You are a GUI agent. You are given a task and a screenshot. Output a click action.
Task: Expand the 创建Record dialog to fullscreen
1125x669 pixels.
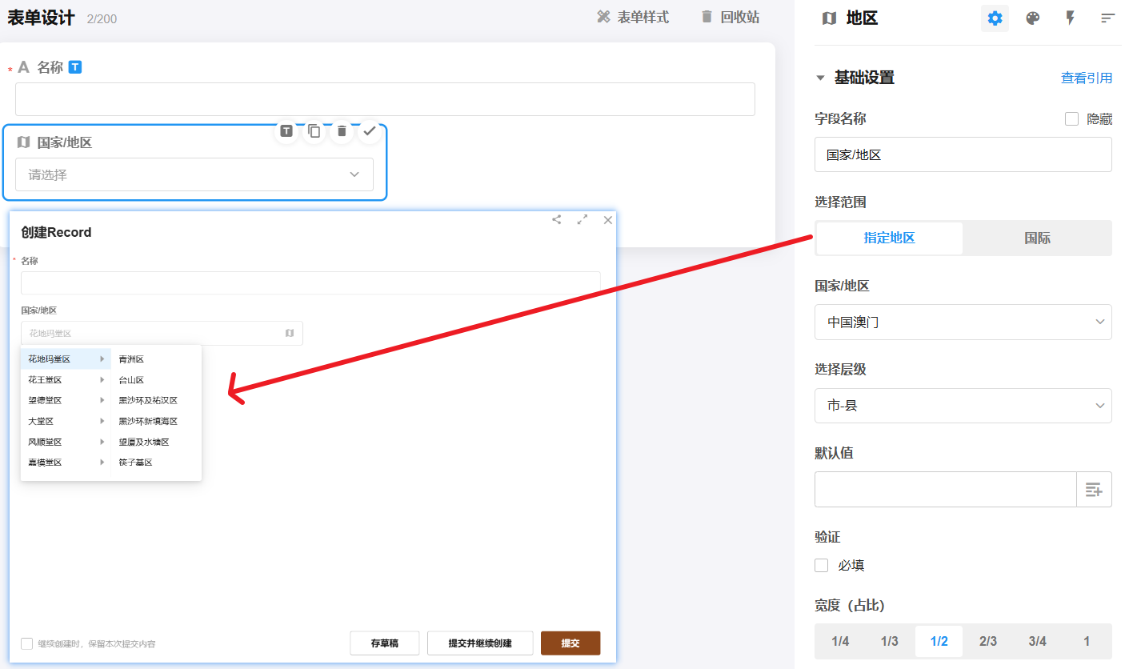tap(583, 220)
